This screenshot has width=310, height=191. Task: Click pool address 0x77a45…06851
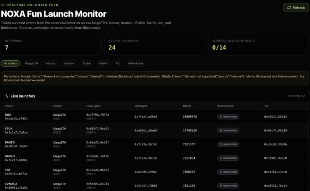click(x=98, y=170)
